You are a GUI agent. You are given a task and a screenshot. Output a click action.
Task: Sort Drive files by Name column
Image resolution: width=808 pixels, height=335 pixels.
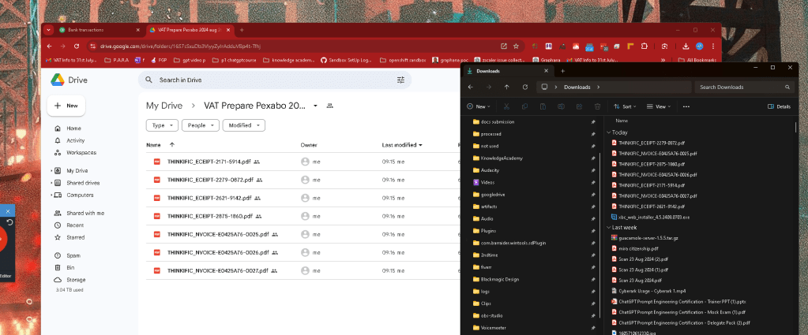click(153, 145)
